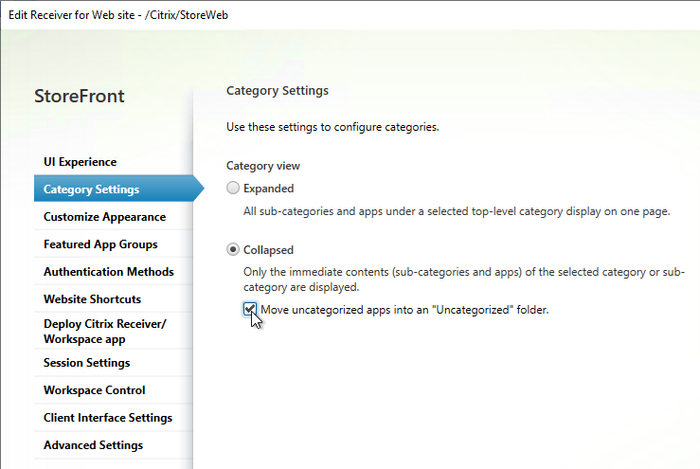Viewport: 700px width, 469px height.
Task: Select the Collapsed category view option
Action: [x=233, y=249]
